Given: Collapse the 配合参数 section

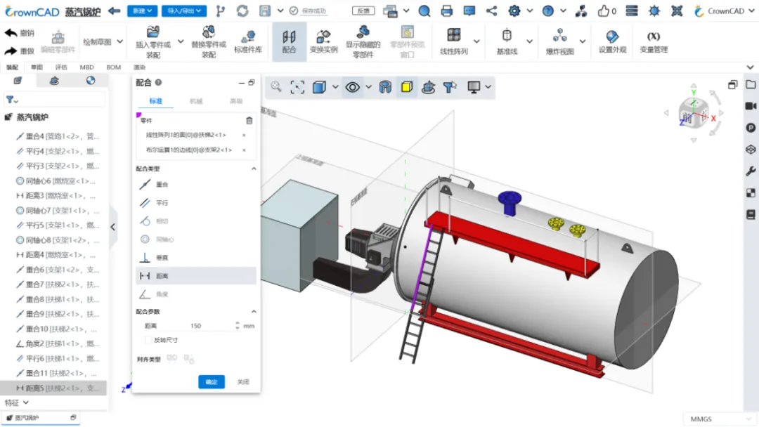Looking at the screenshot, I should [x=254, y=311].
